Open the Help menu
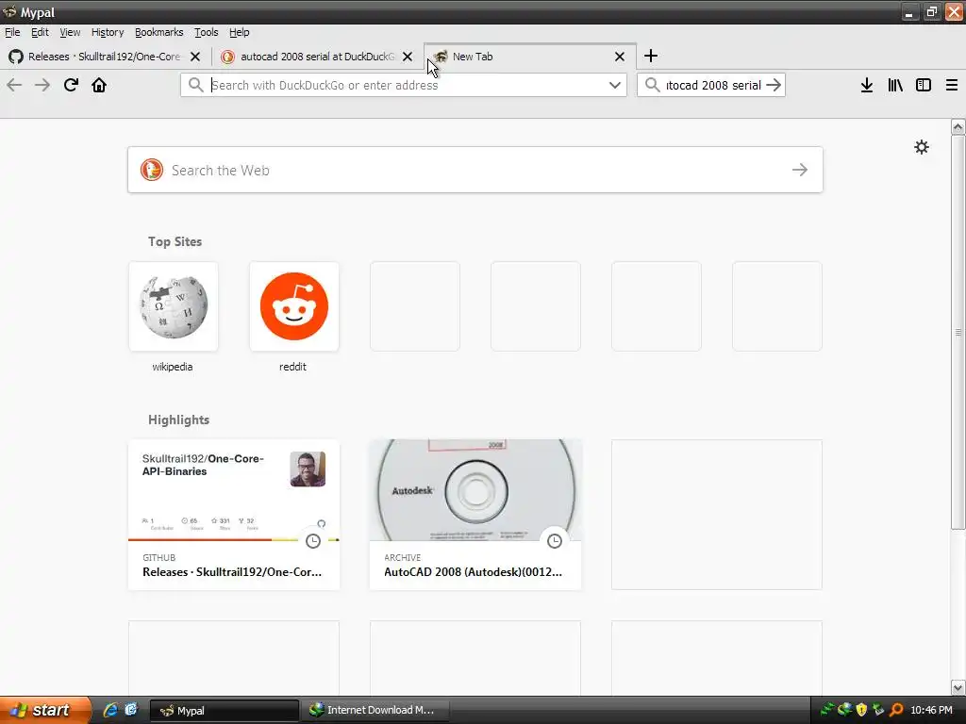Viewport: 966px width, 724px height. (x=239, y=32)
